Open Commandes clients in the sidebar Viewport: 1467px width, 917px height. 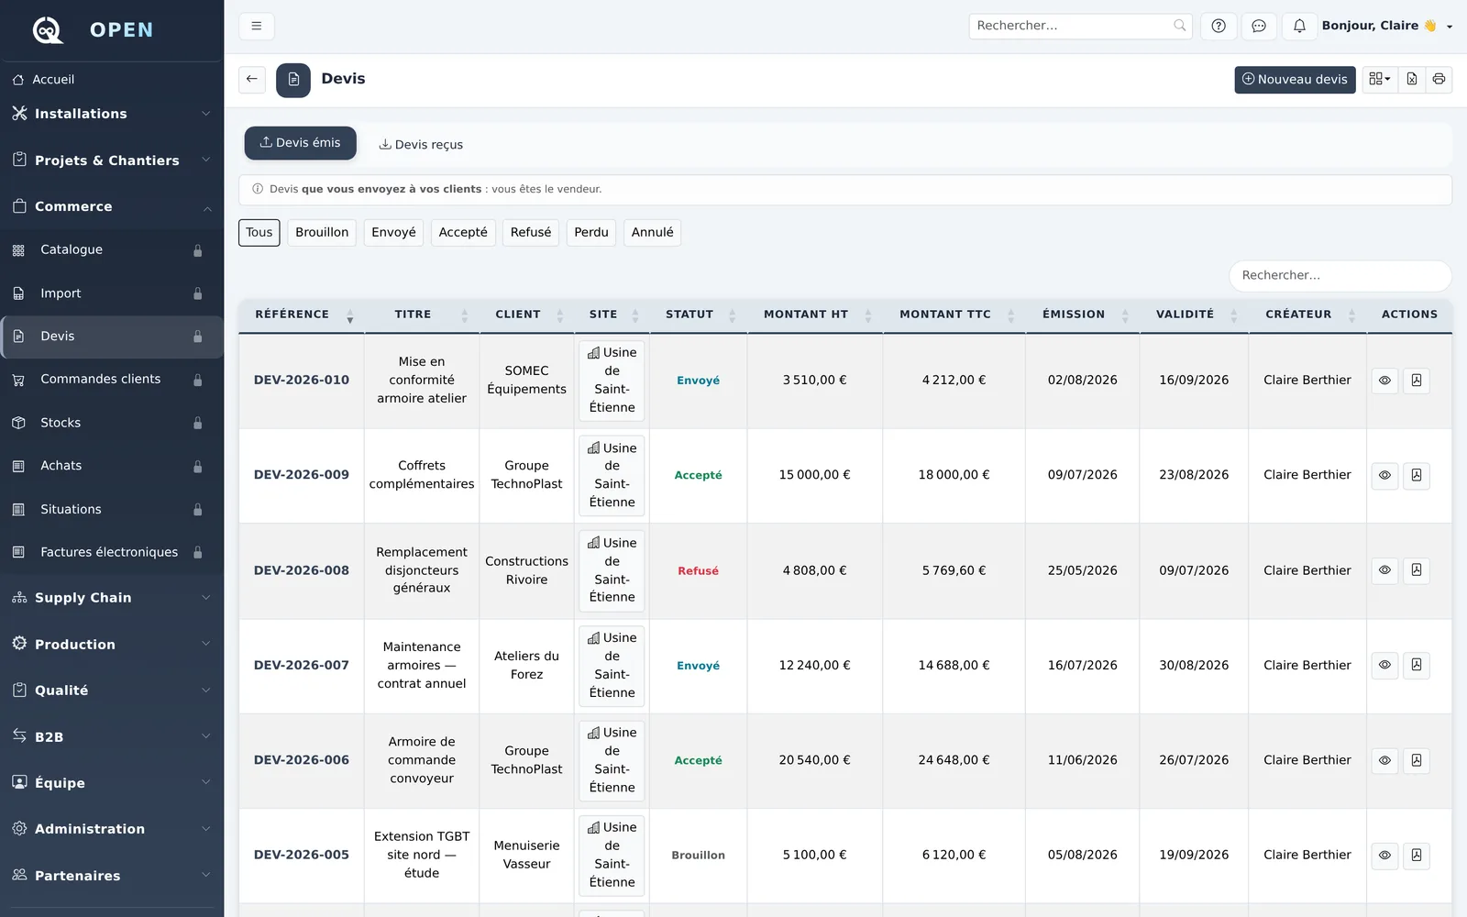pyautogui.click(x=112, y=380)
